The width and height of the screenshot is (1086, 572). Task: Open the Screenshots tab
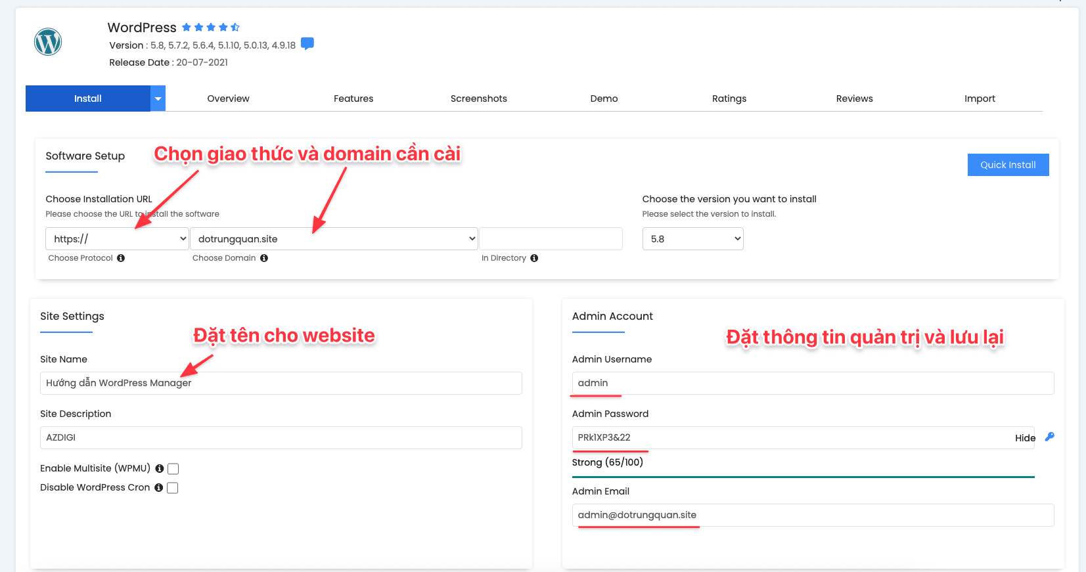point(478,99)
